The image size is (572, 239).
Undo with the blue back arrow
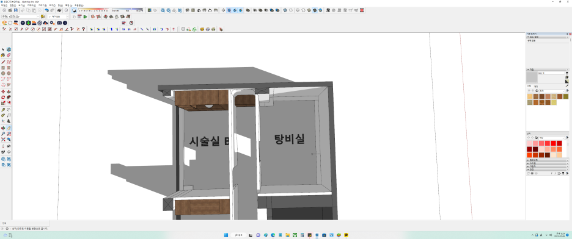point(46,10)
